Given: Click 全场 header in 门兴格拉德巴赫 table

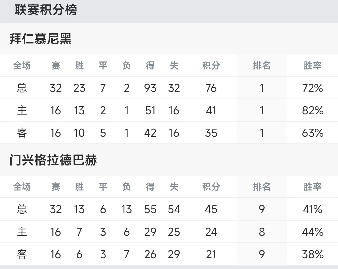Looking at the screenshot, I should 22,187.
